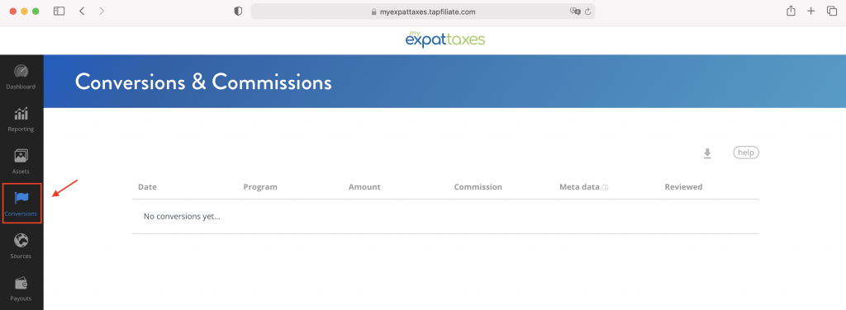Viewport: 846px width, 310px height.
Task: Open the Assets image icon
Action: coord(21,156)
